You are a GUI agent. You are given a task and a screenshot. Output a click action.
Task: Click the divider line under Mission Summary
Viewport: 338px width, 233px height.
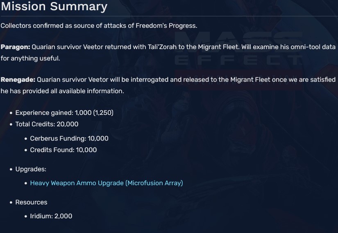coord(169,16)
